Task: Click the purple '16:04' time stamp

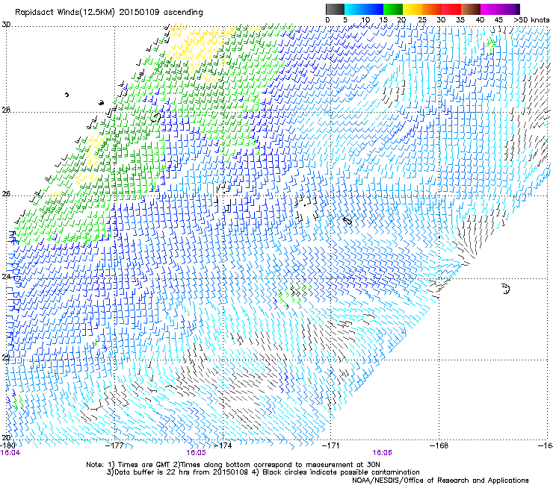Action: click(x=10, y=453)
